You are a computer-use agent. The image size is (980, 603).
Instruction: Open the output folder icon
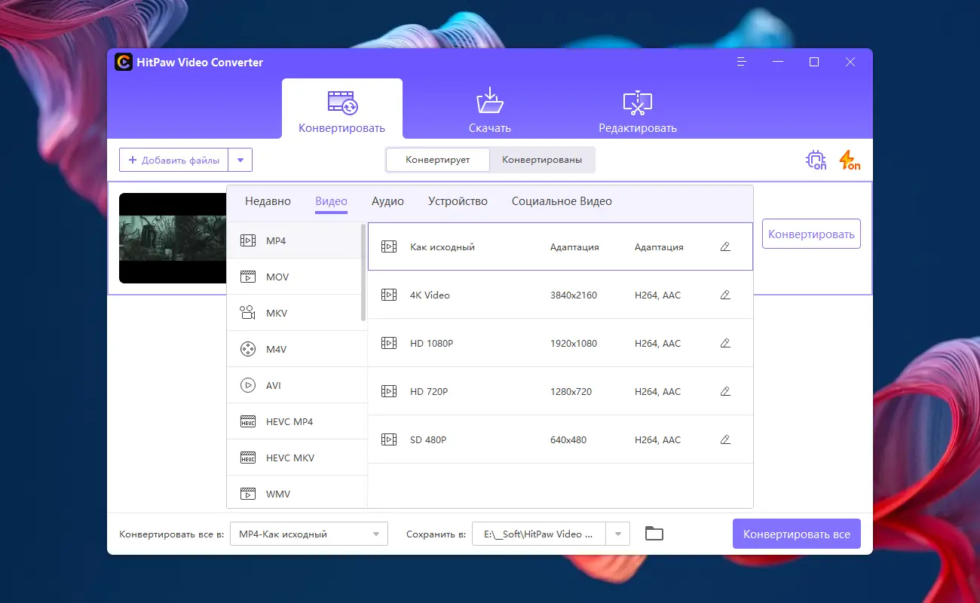point(654,534)
